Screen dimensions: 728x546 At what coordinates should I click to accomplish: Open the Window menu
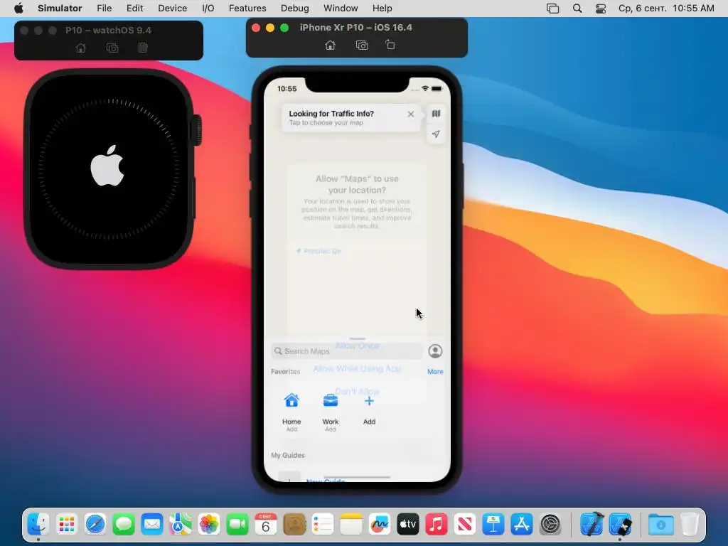pyautogui.click(x=341, y=9)
